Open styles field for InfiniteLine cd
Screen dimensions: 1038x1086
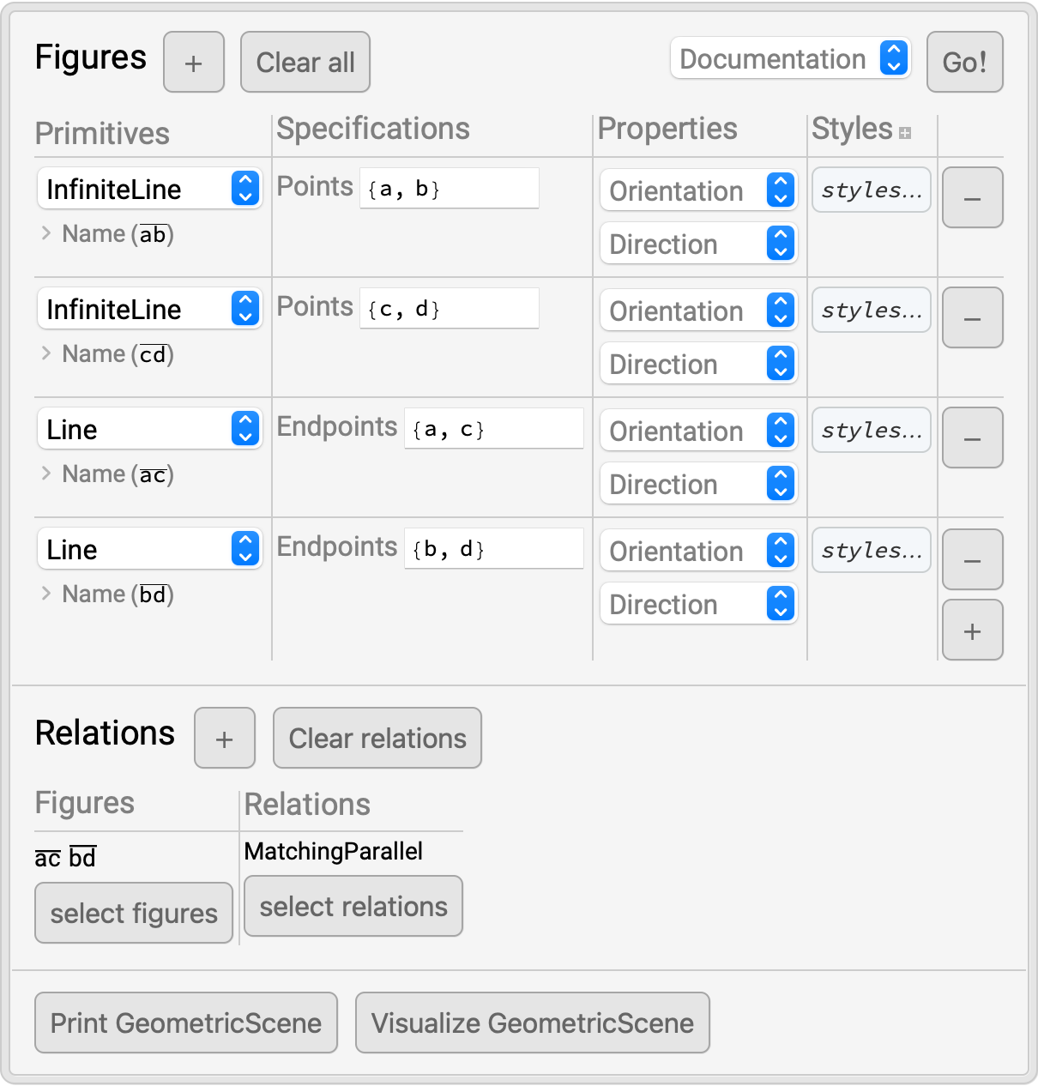[871, 310]
